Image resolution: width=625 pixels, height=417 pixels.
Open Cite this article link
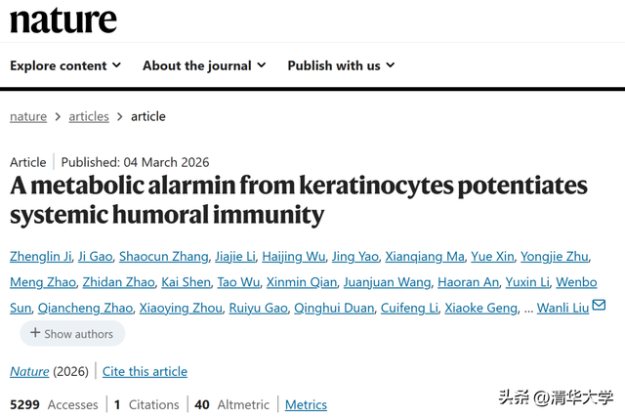[x=145, y=371]
